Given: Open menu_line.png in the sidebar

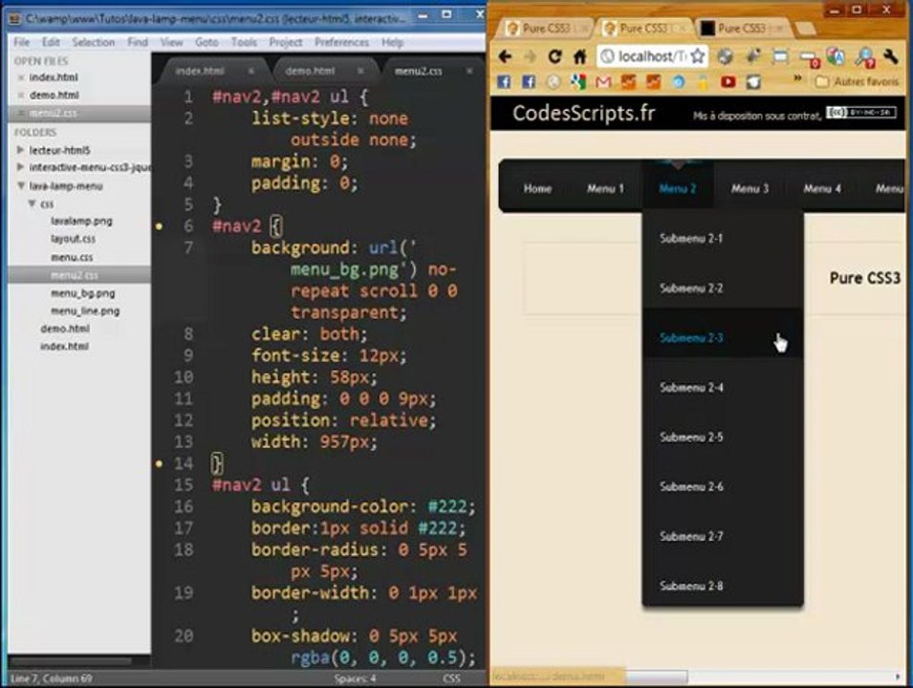Looking at the screenshot, I should pyautogui.click(x=85, y=312).
